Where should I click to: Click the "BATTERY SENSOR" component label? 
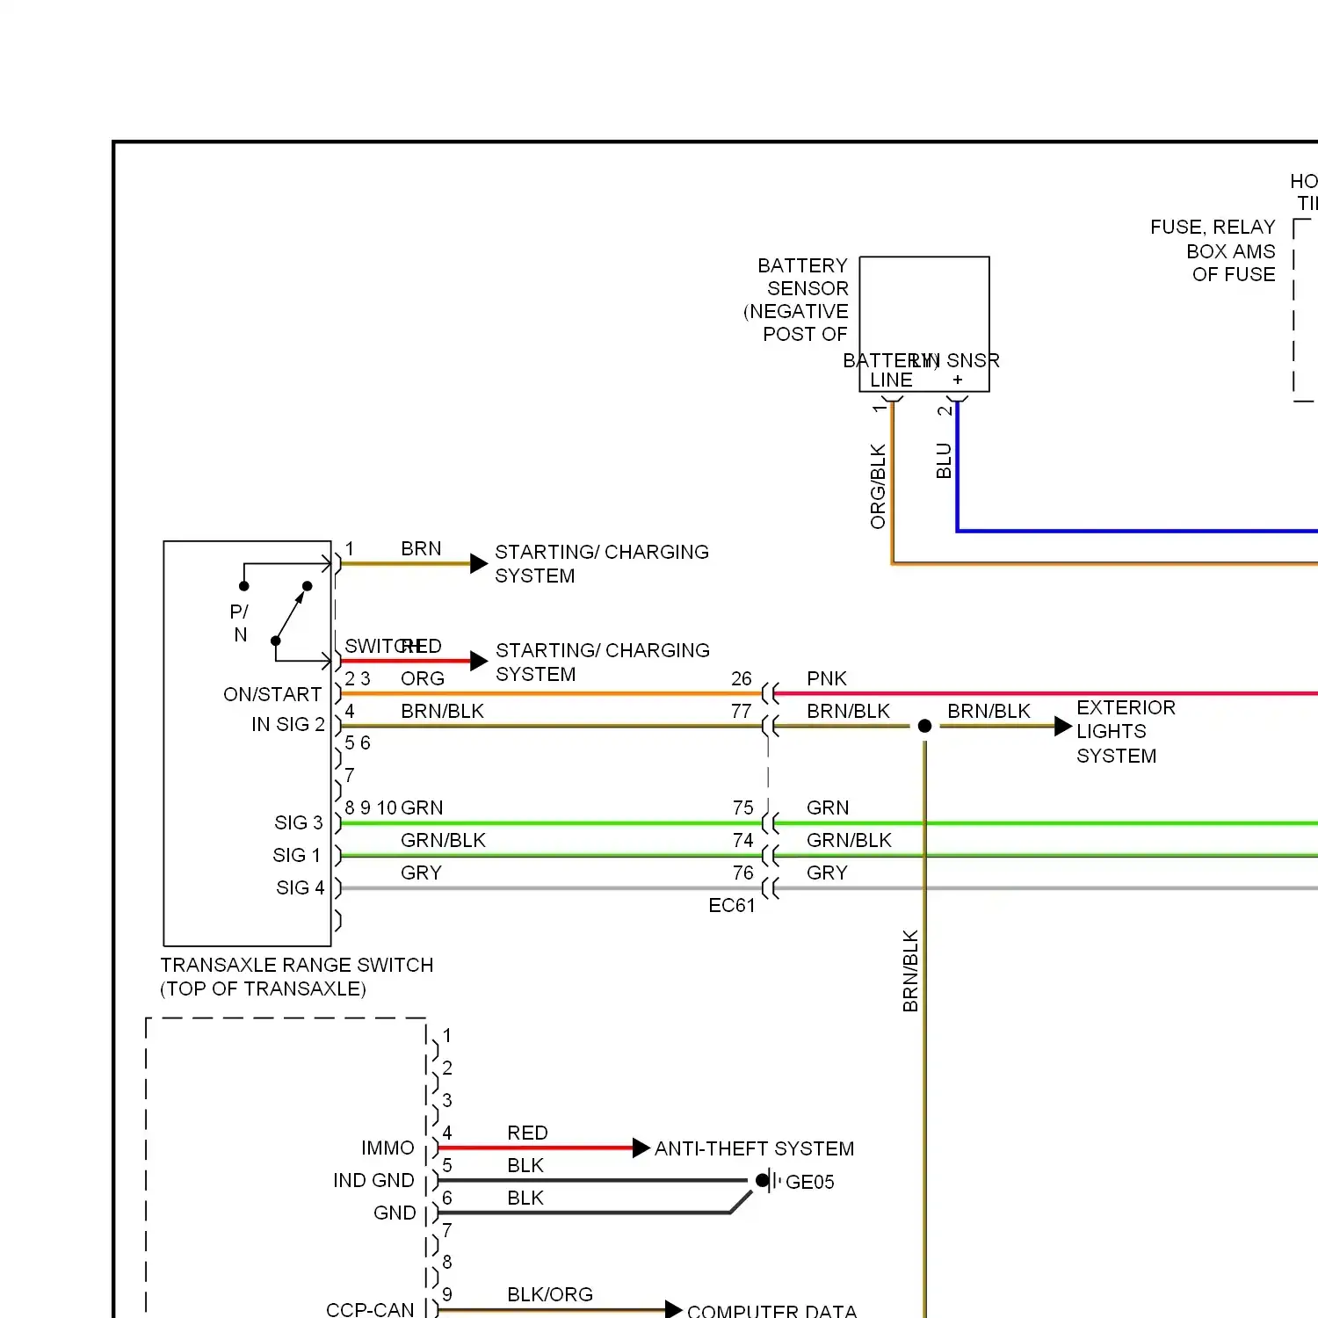click(804, 277)
